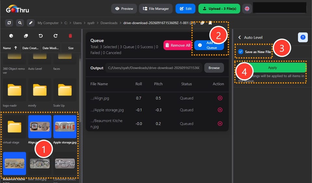Click the hexagon select-all icon
The height and width of the screenshot is (183, 312).
pos(11,36)
